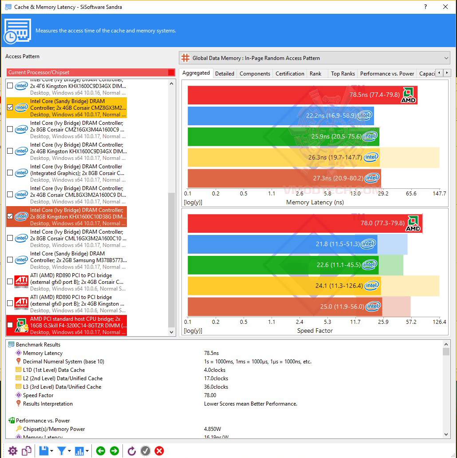Switch to the Detailed tab
Image resolution: width=457 pixels, height=458 pixels.
pyautogui.click(x=225, y=74)
